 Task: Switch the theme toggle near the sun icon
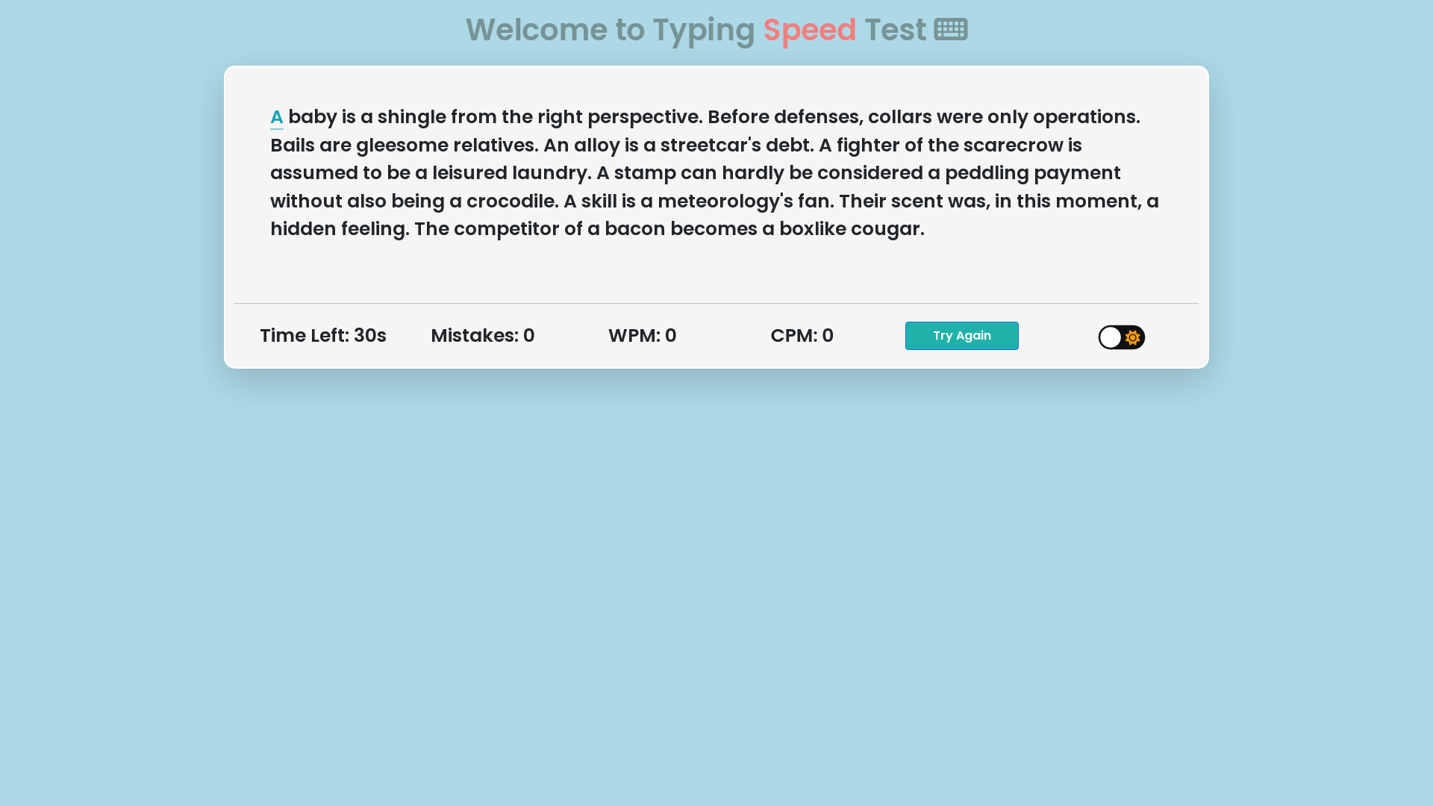tap(1121, 337)
